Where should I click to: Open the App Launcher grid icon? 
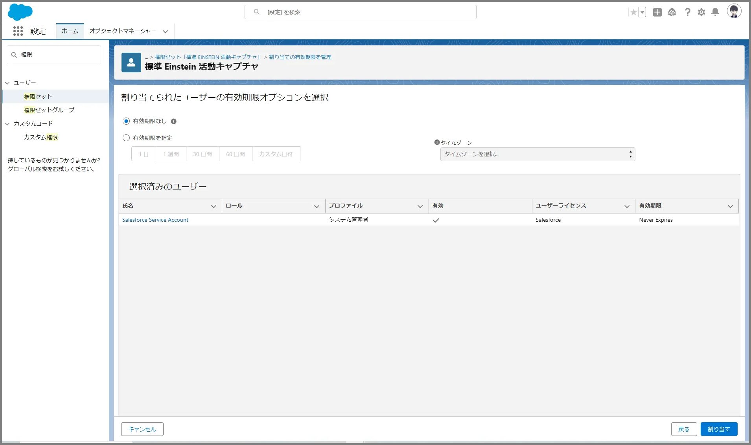click(18, 31)
